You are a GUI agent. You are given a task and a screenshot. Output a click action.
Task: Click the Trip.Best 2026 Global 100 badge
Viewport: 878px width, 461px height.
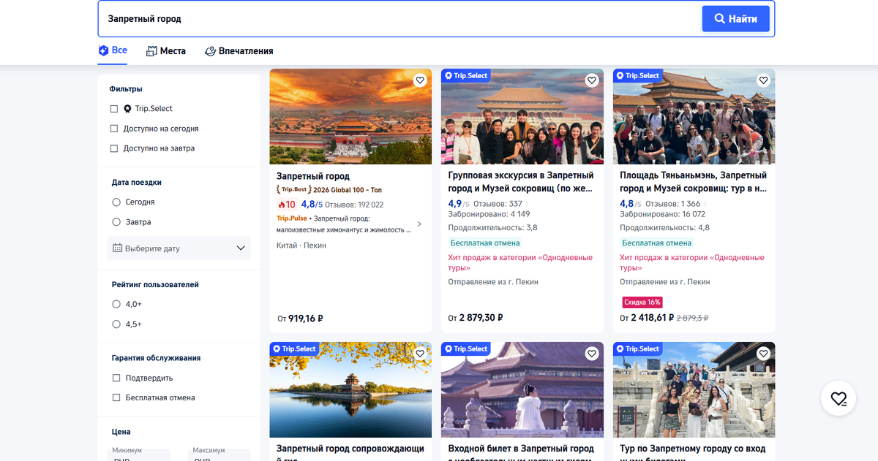(x=329, y=190)
